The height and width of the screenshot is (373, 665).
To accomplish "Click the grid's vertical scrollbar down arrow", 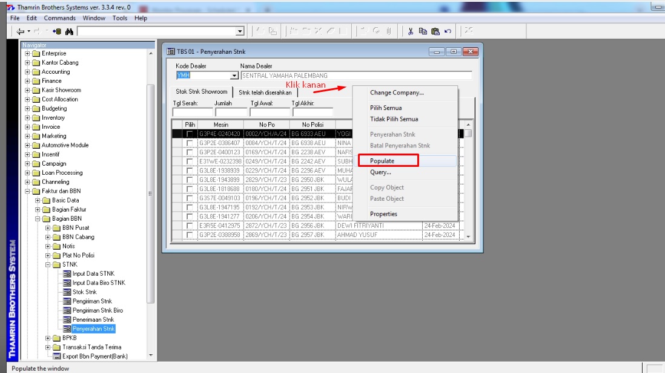I will point(468,236).
